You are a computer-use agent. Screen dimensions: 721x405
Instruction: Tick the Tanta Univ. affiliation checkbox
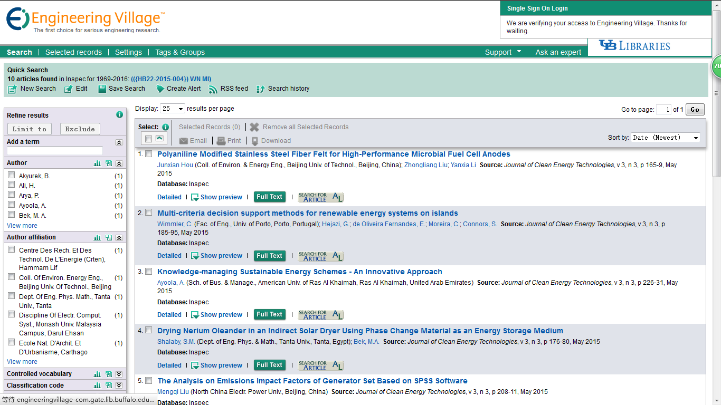(x=11, y=296)
